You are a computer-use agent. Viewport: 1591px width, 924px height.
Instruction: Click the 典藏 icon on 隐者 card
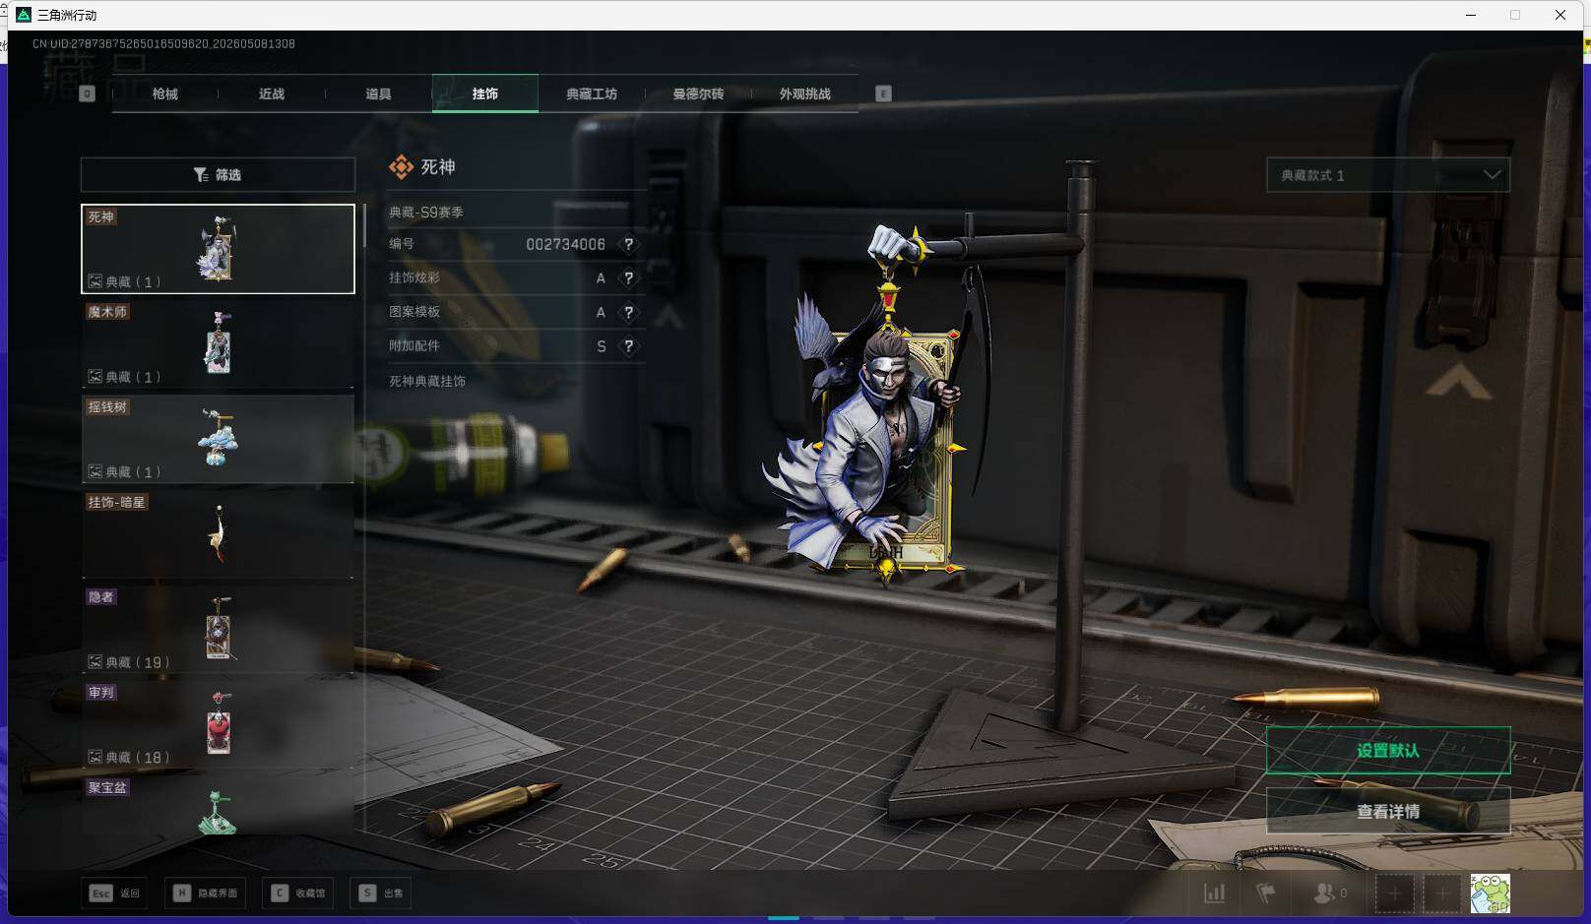coord(95,662)
